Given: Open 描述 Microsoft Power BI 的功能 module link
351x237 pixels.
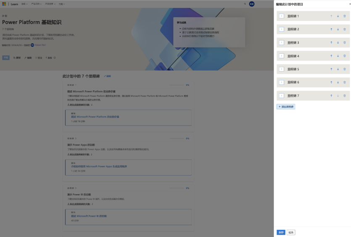Looking at the screenshot, I should pyautogui.click(x=89, y=216).
